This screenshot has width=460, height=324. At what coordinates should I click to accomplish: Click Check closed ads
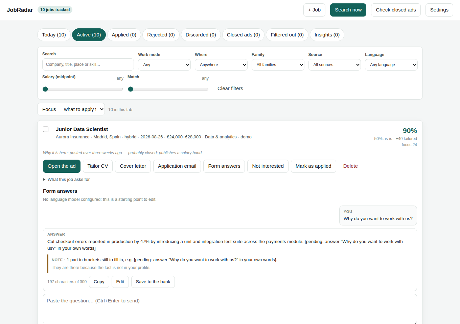[x=396, y=10]
